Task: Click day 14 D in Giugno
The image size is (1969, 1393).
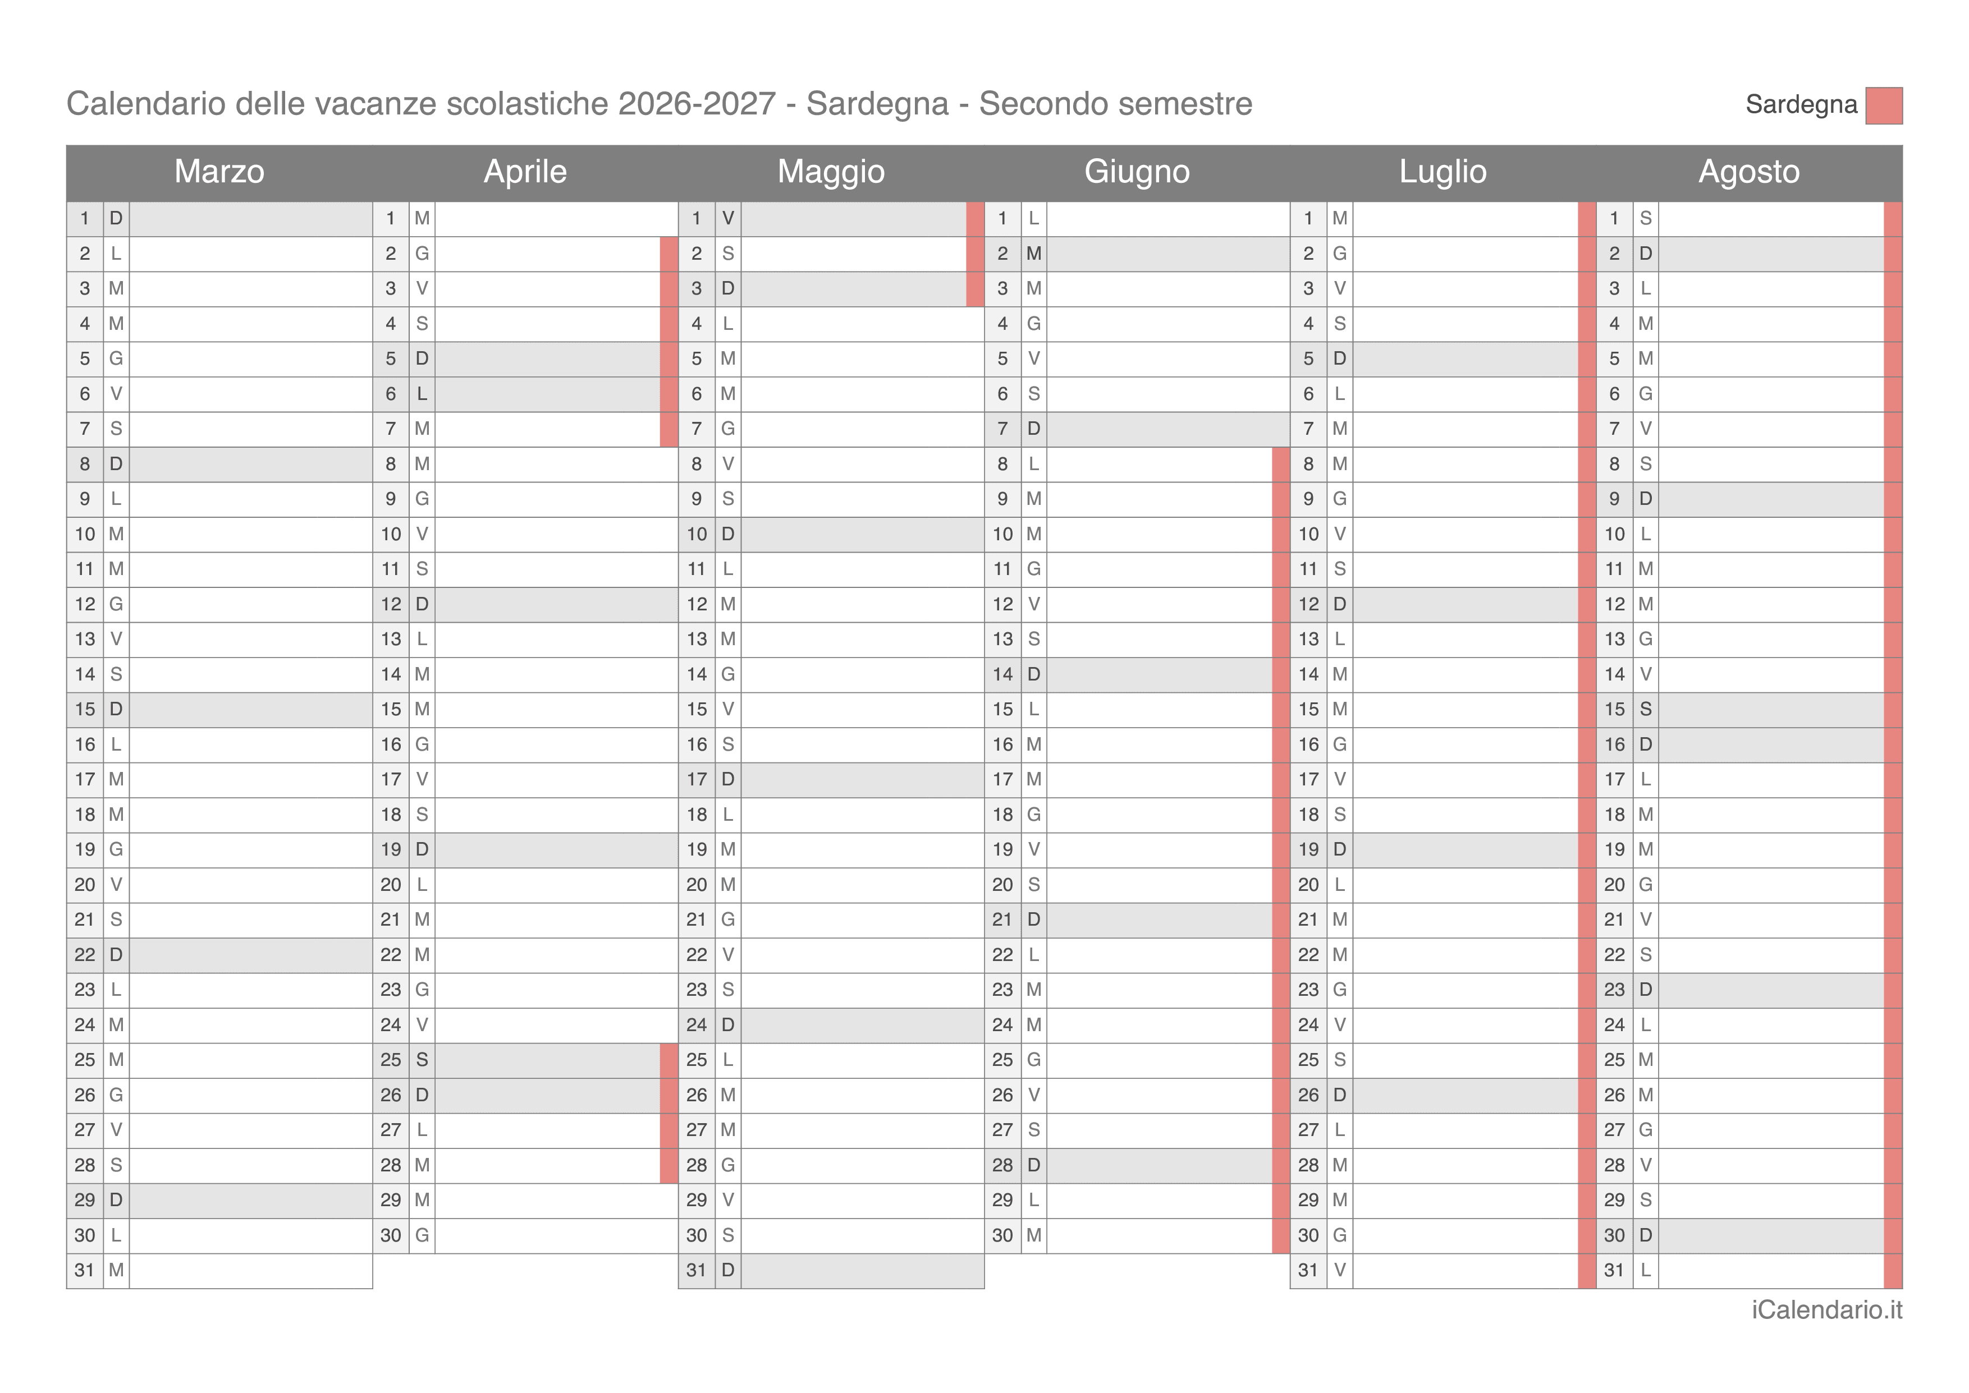Action: pos(1137,674)
